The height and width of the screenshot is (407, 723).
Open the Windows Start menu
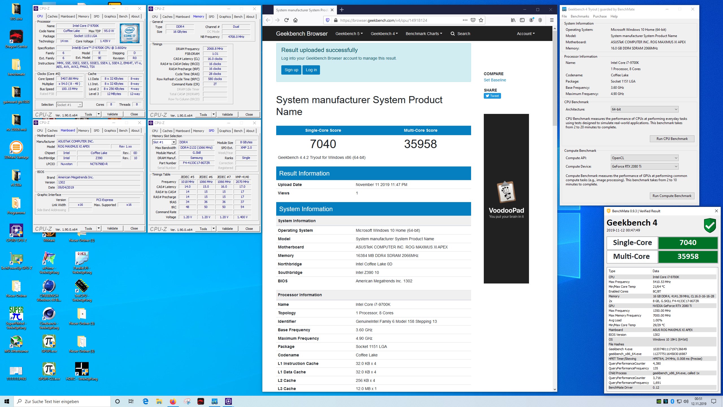pos(7,401)
